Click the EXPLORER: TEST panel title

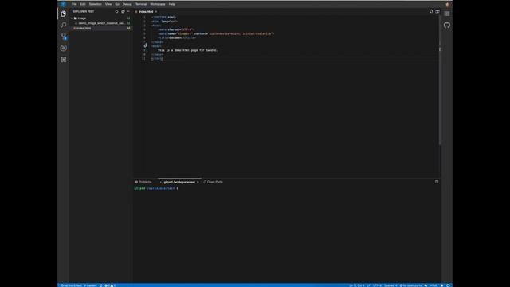(84, 11)
